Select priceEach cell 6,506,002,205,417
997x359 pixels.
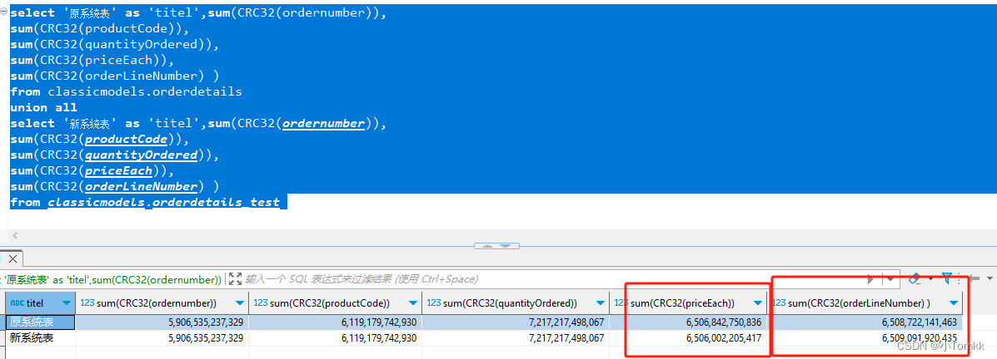coord(688,338)
